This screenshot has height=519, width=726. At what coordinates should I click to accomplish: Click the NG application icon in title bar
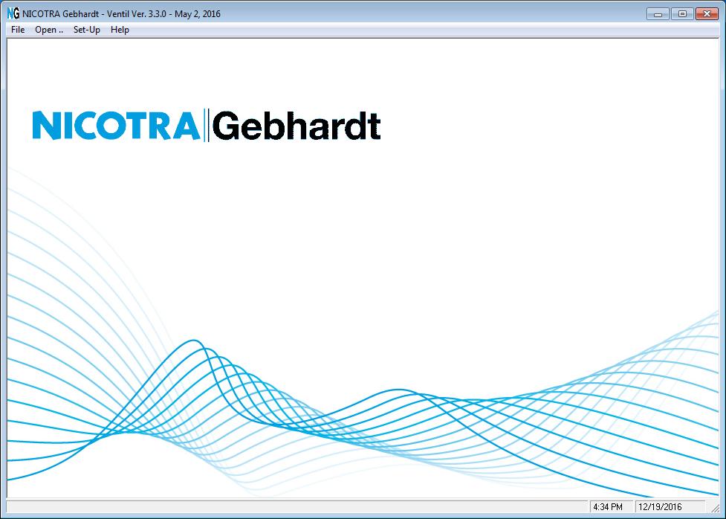(x=13, y=14)
